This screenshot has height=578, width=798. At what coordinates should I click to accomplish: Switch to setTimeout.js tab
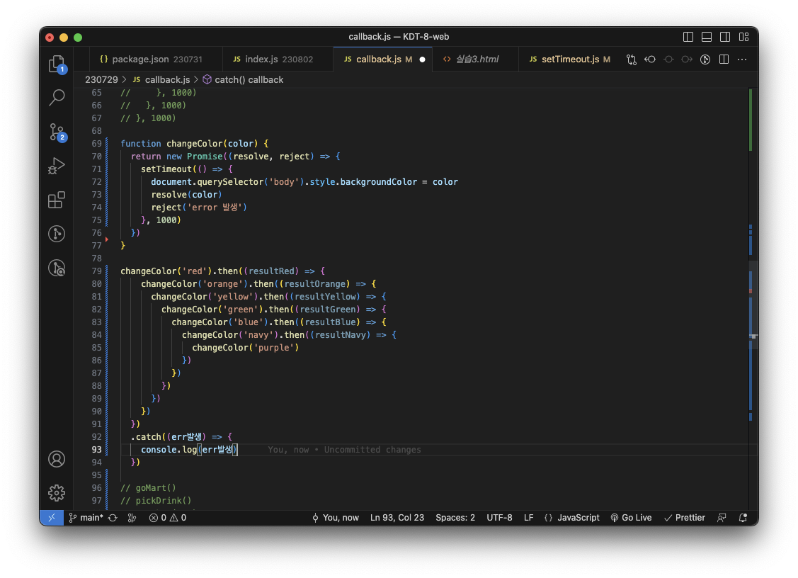click(x=569, y=59)
